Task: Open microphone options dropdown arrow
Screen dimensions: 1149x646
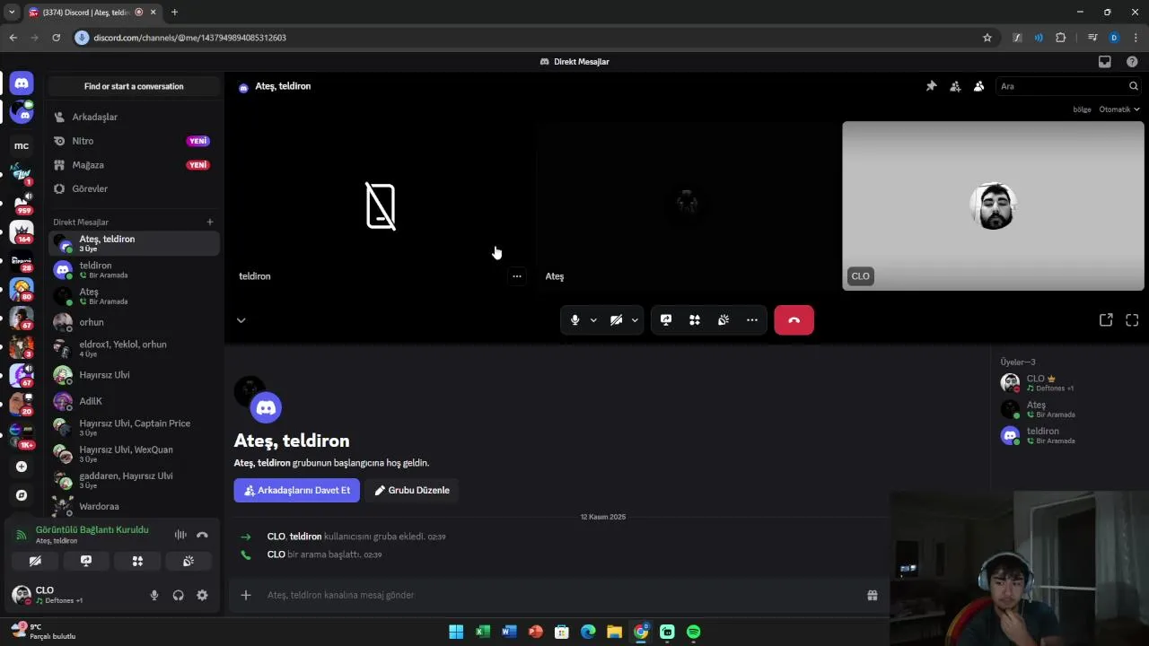Action: point(593,320)
